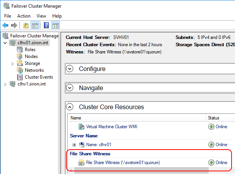Click the File Share Witness group header
This screenshot has width=235, height=174.
(90, 154)
